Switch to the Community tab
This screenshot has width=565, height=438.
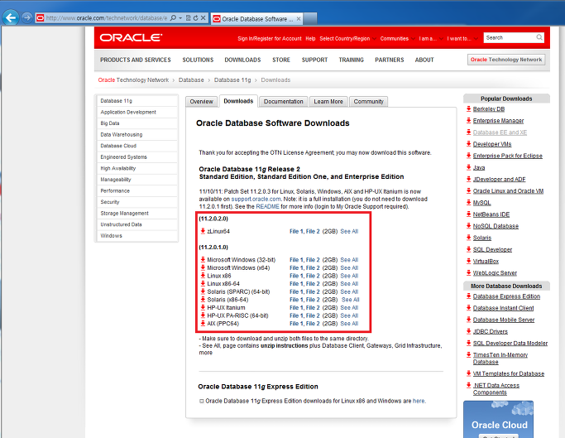tap(368, 102)
